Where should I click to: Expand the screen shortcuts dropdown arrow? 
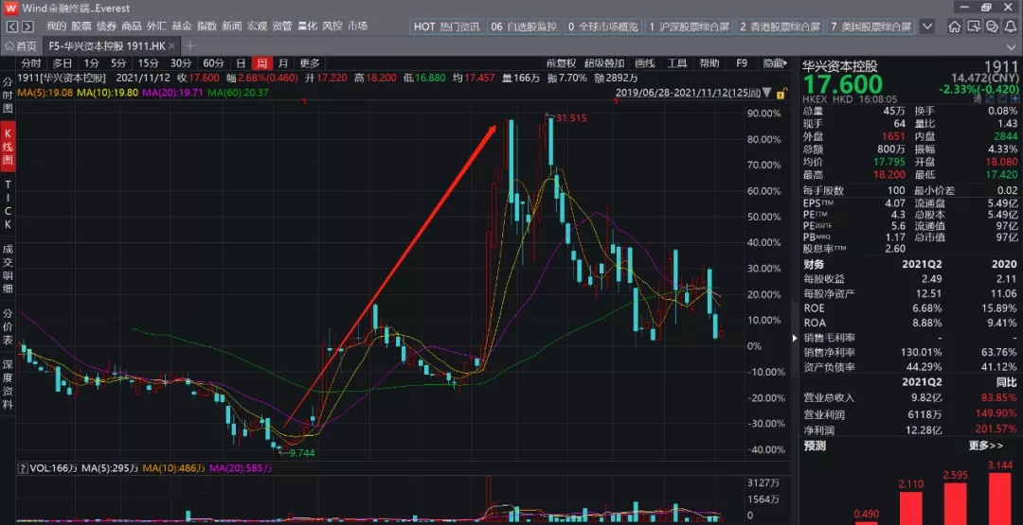click(x=927, y=26)
